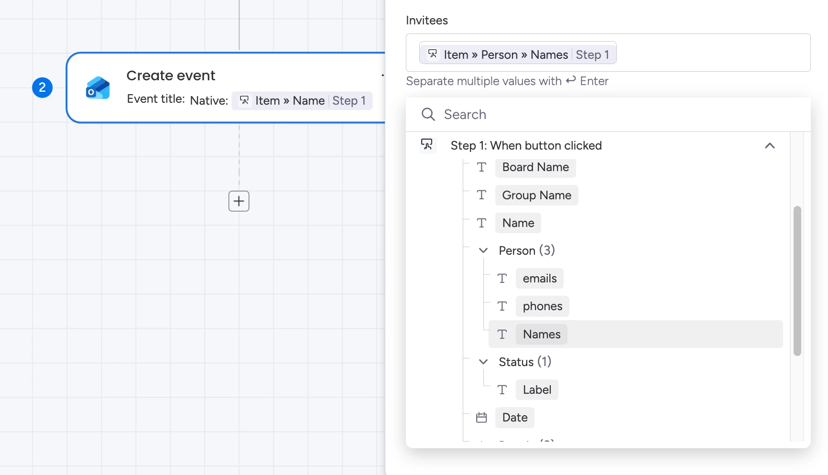828x475 pixels.
Task: Collapse the Person (3) group
Action: point(483,251)
